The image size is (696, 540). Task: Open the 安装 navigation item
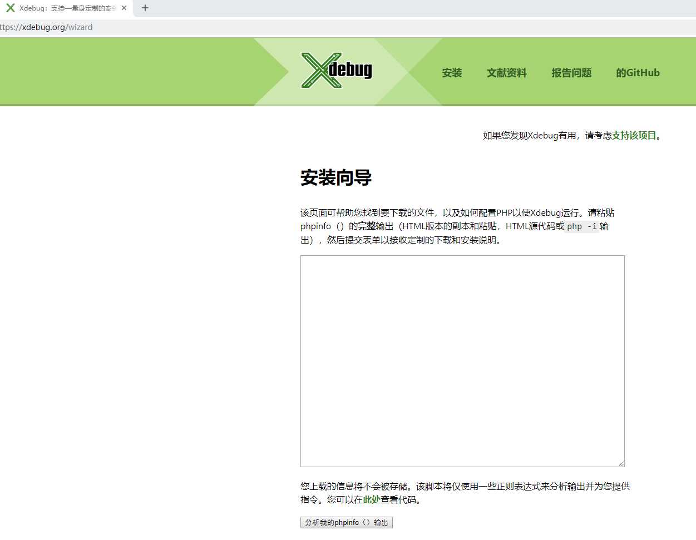coord(451,72)
